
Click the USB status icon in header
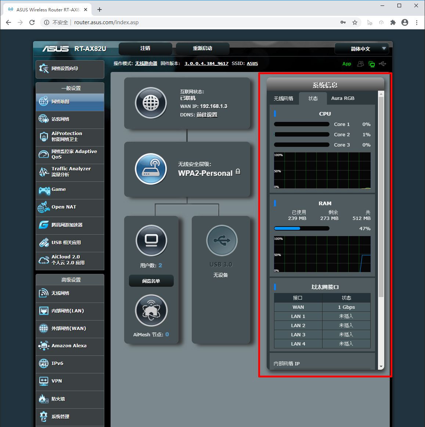[382, 64]
